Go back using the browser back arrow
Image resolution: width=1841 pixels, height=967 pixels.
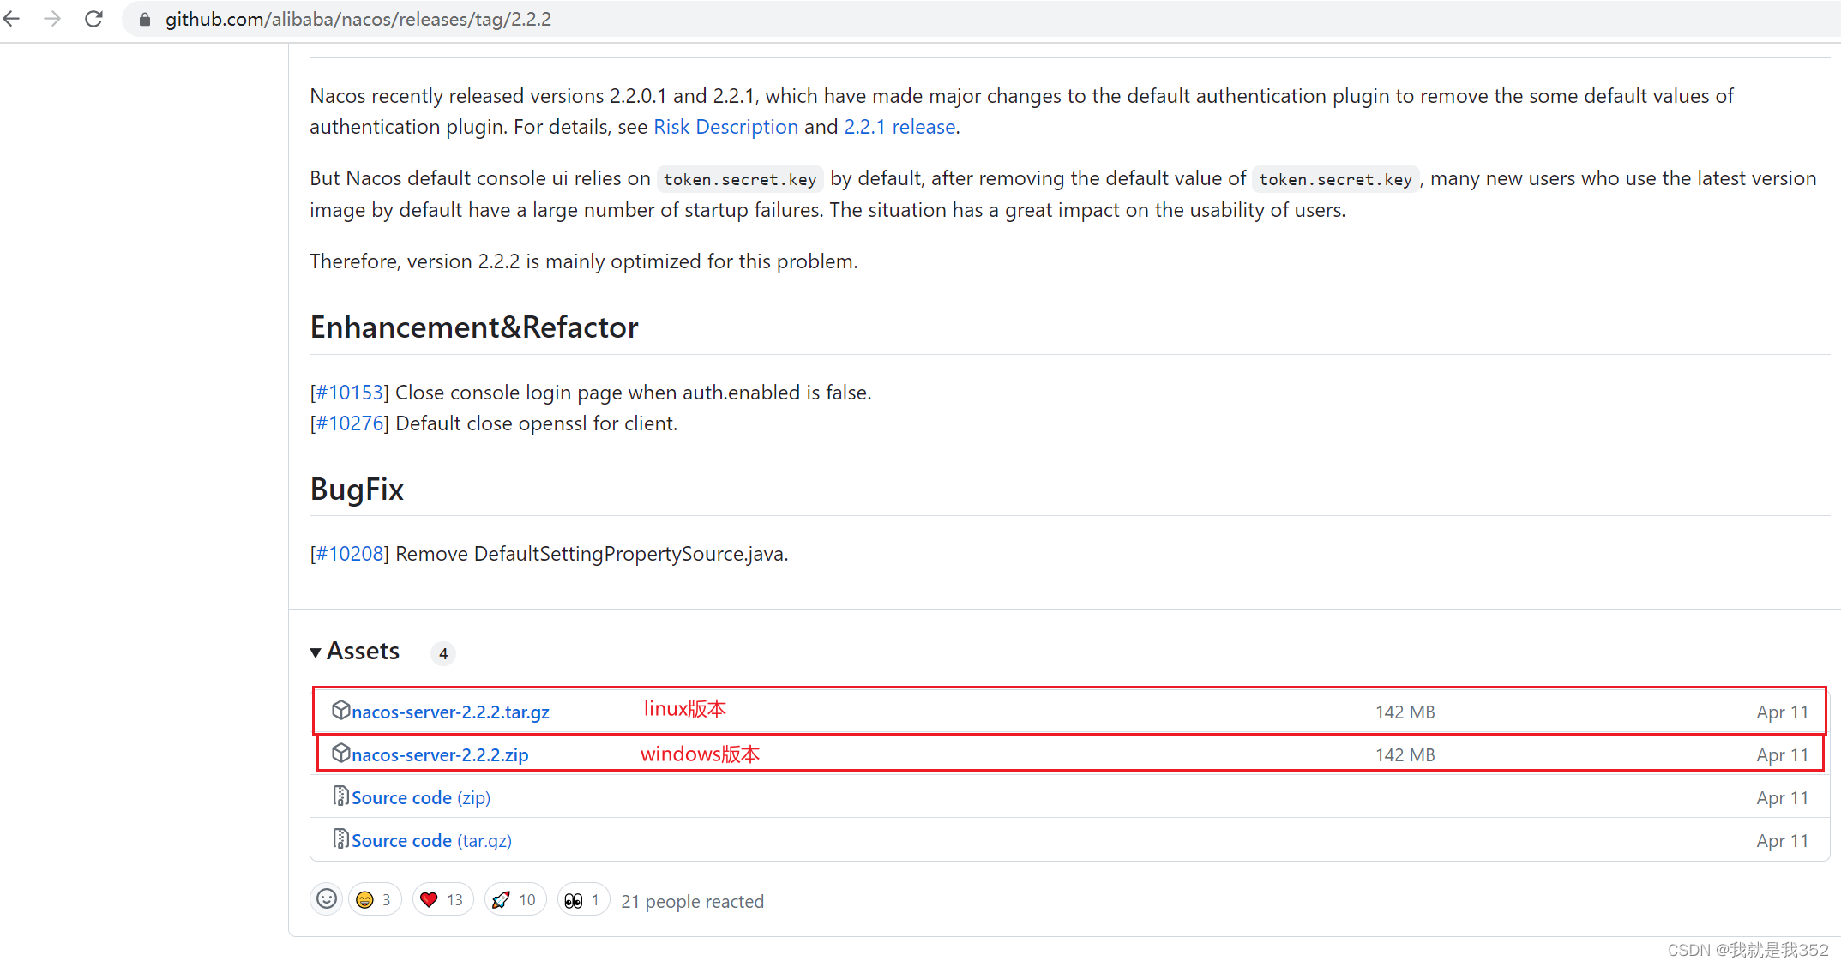12,19
